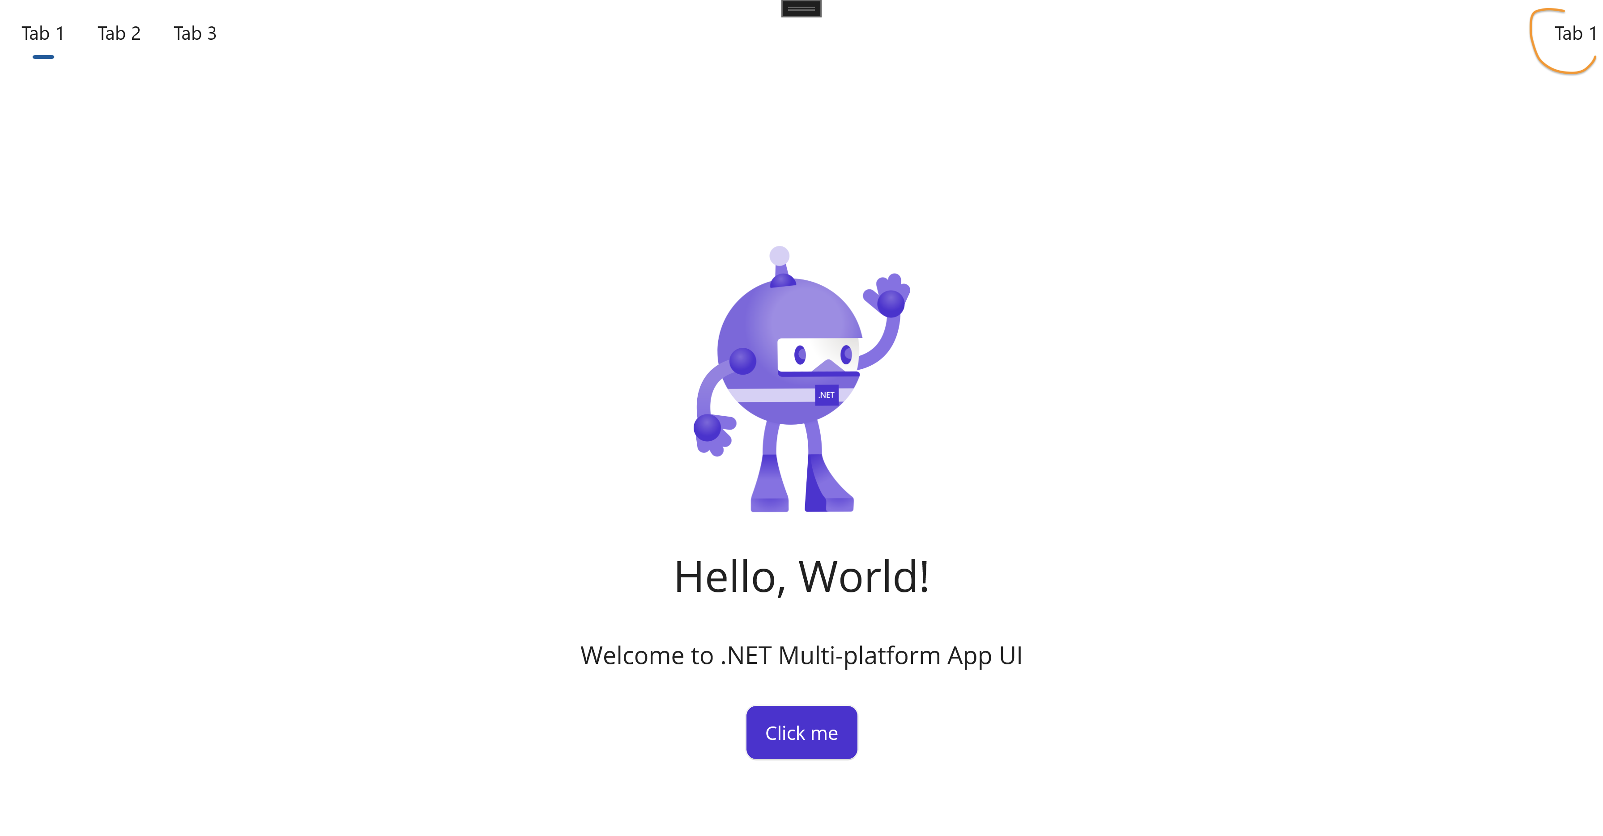The image size is (1603, 836).
Task: Switch to Tab 2
Action: 119,34
